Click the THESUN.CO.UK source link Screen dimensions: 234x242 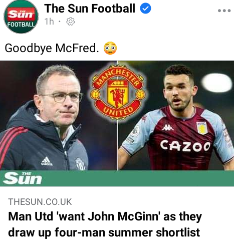[40, 202]
